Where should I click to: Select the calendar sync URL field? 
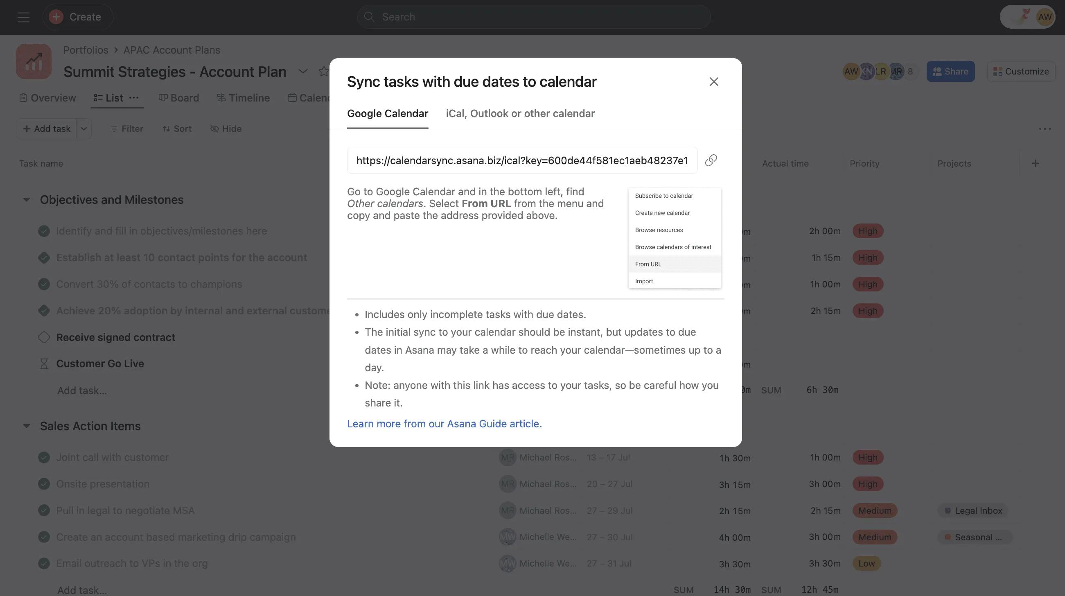pyautogui.click(x=522, y=160)
